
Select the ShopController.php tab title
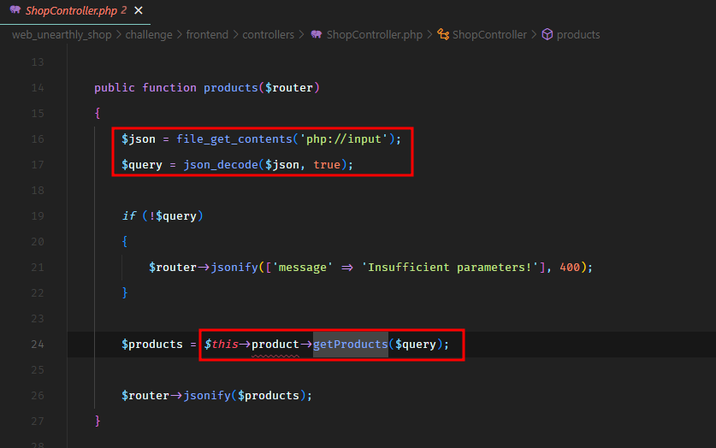coord(72,11)
